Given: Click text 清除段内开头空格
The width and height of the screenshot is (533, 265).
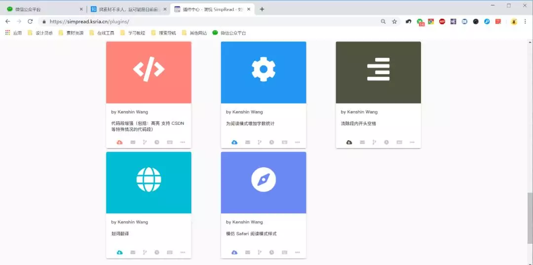Looking at the screenshot, I should 359,124.
